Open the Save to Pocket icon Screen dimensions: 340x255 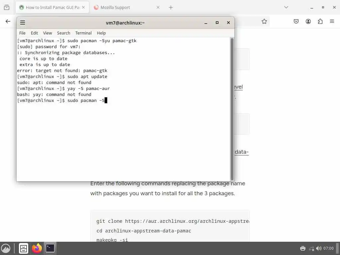pyautogui.click(x=296, y=21)
